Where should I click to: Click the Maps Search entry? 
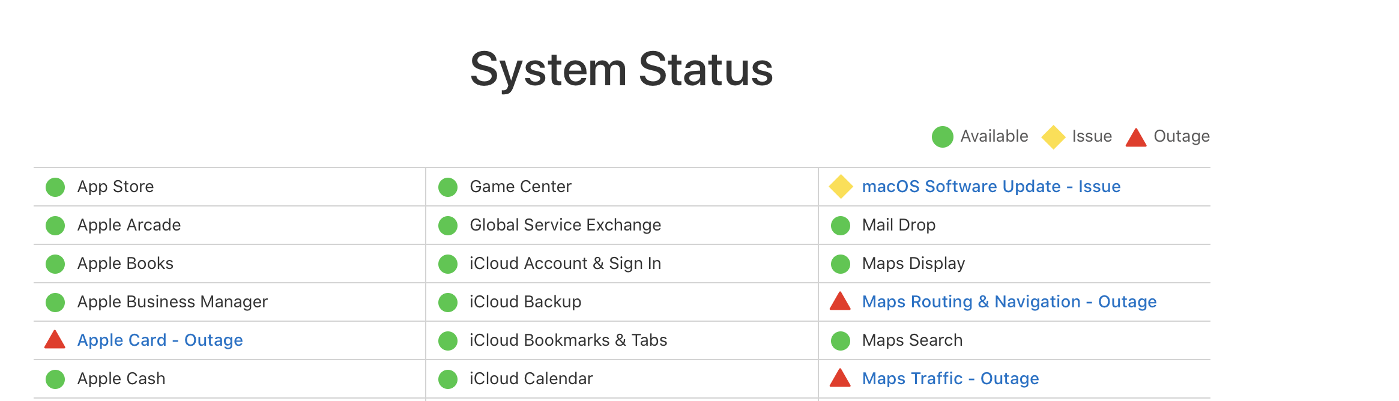[x=912, y=340]
